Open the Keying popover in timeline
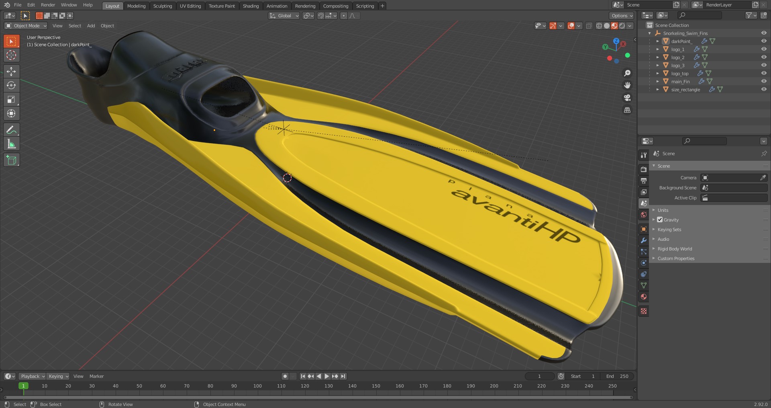 tap(58, 376)
